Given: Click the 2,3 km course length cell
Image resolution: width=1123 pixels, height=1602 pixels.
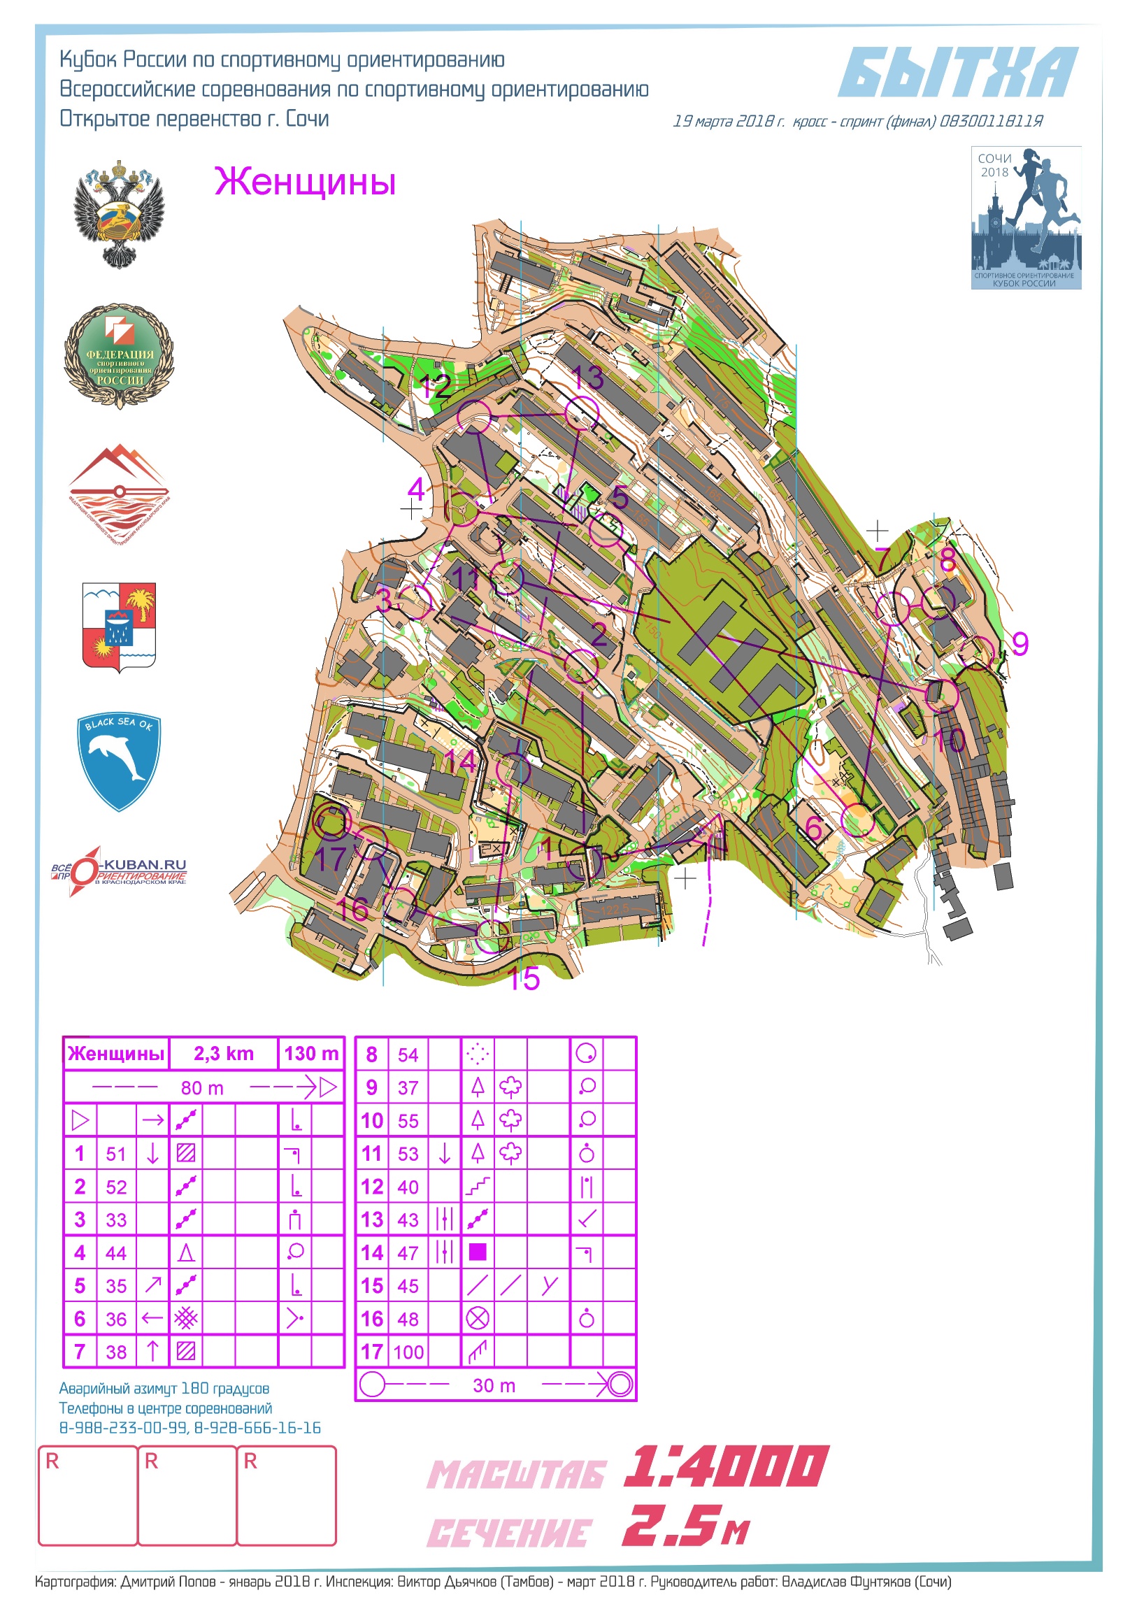Looking at the screenshot, I should coord(224,1054).
